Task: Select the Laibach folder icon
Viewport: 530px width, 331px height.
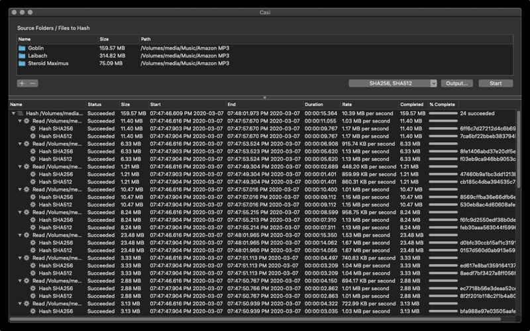Action: tap(22, 56)
